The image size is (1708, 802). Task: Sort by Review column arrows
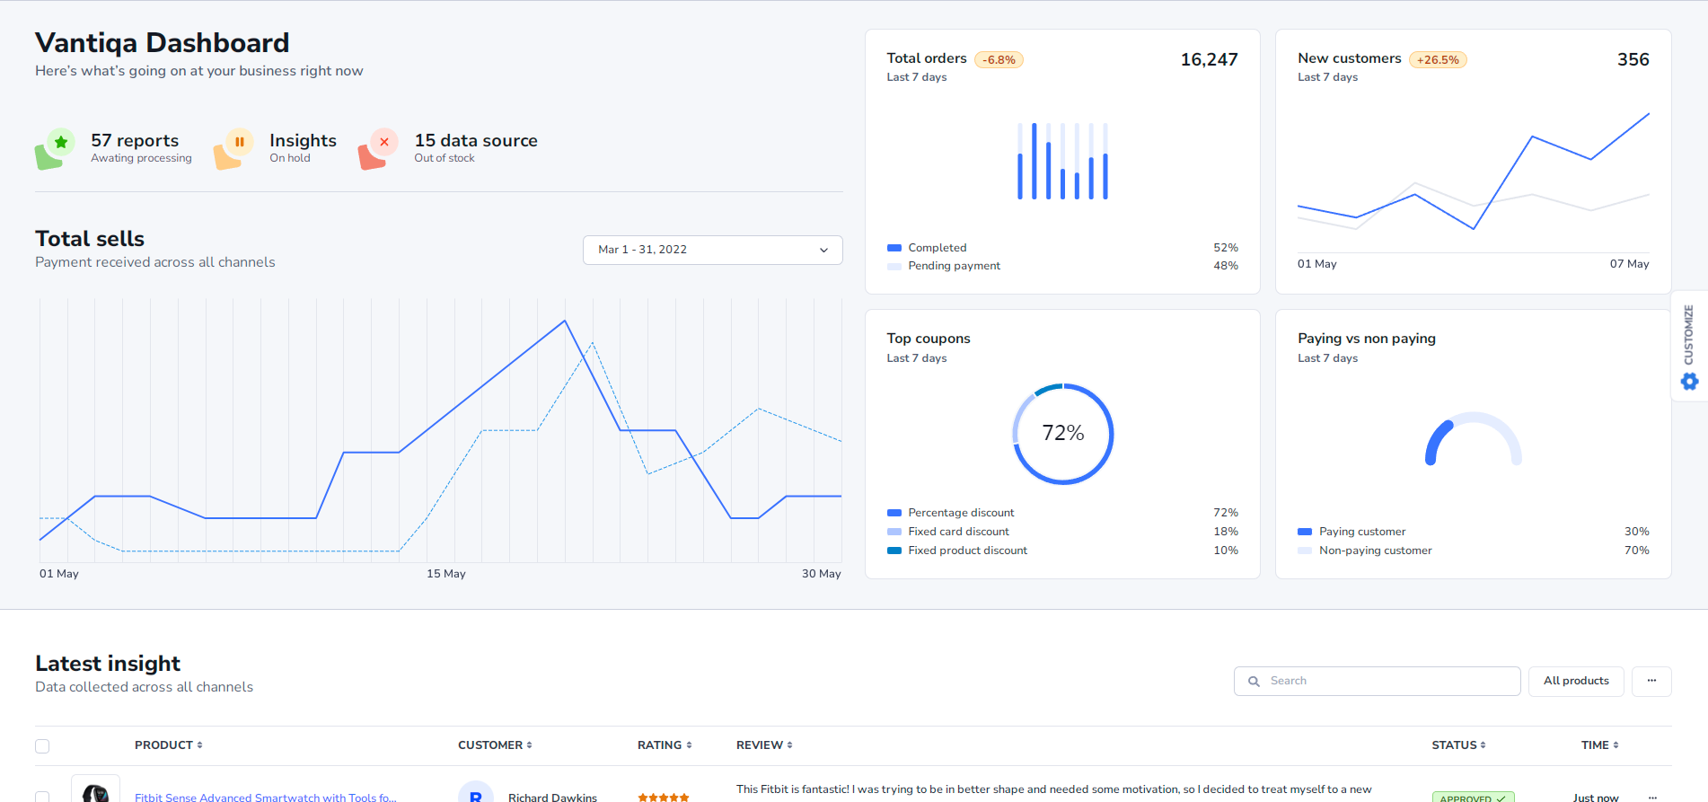point(789,745)
